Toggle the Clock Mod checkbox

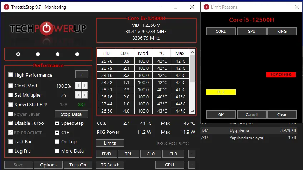pos(10,86)
